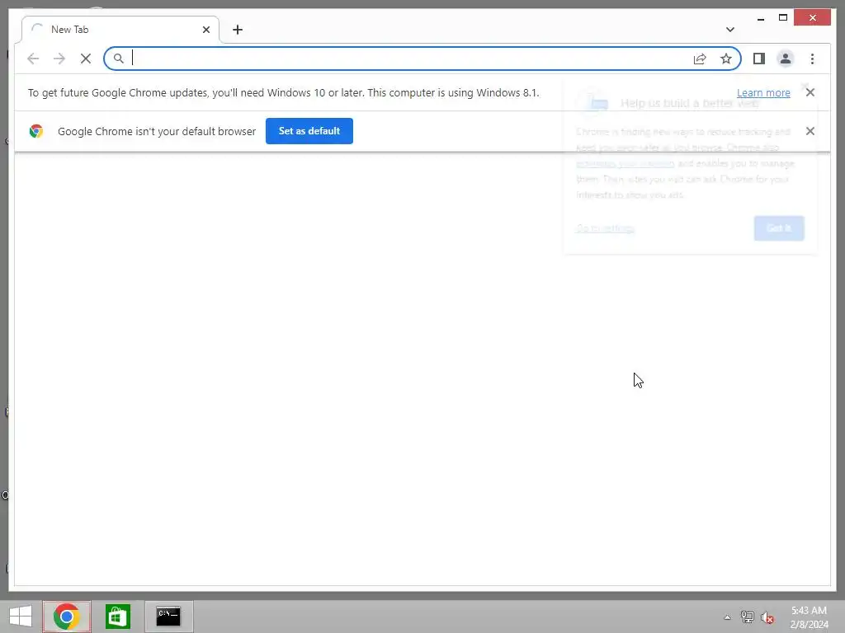Image resolution: width=845 pixels, height=633 pixels.
Task: Bookmark this tab with the star icon
Action: pyautogui.click(x=726, y=59)
